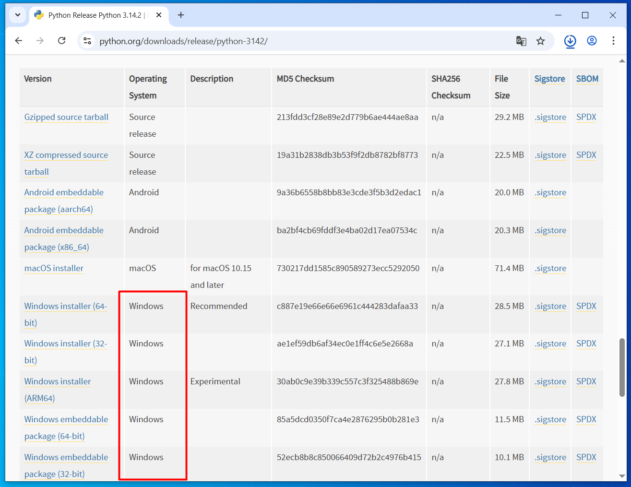Open the Chrome three-dot menu

click(x=613, y=41)
